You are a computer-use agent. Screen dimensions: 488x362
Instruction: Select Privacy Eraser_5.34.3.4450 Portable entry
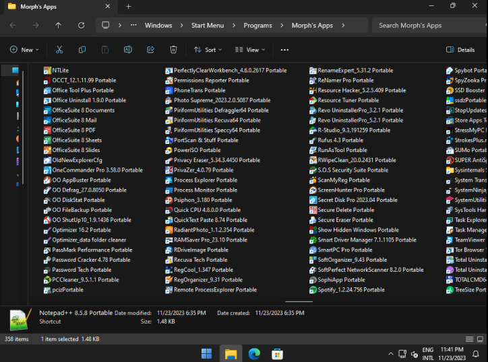212,160
